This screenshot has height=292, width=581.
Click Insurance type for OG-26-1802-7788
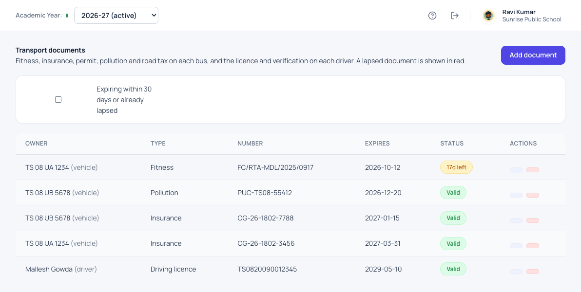coord(166,218)
